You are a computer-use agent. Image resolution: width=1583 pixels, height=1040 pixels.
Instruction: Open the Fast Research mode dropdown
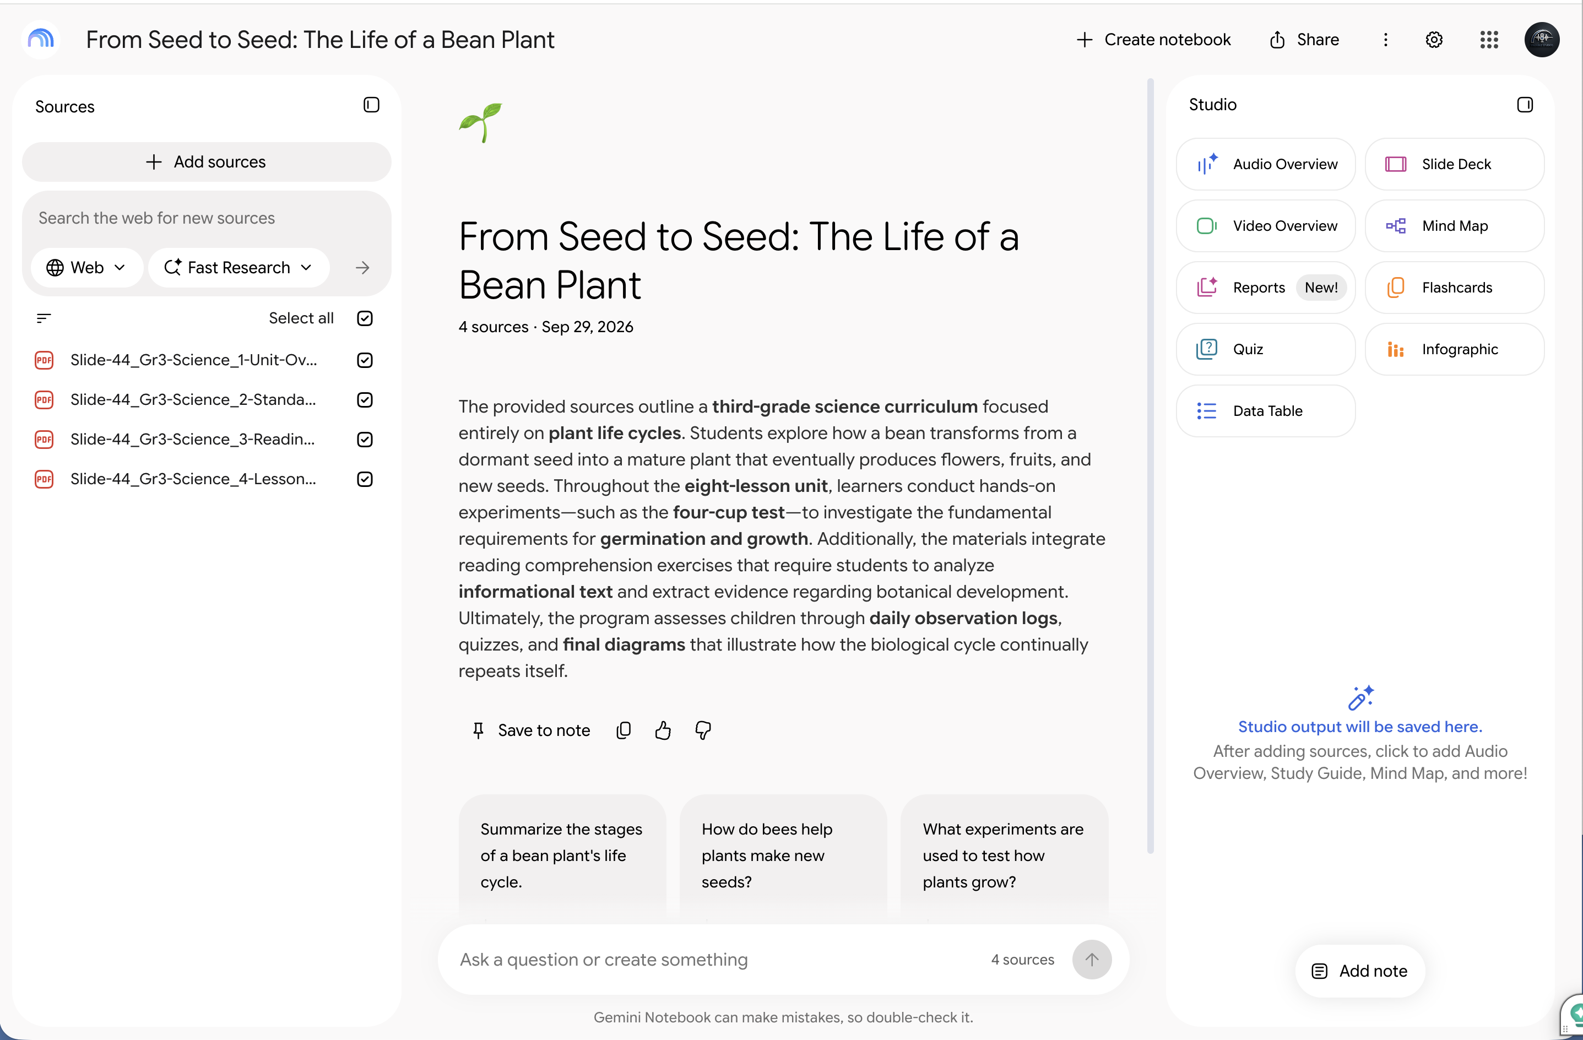coord(238,268)
